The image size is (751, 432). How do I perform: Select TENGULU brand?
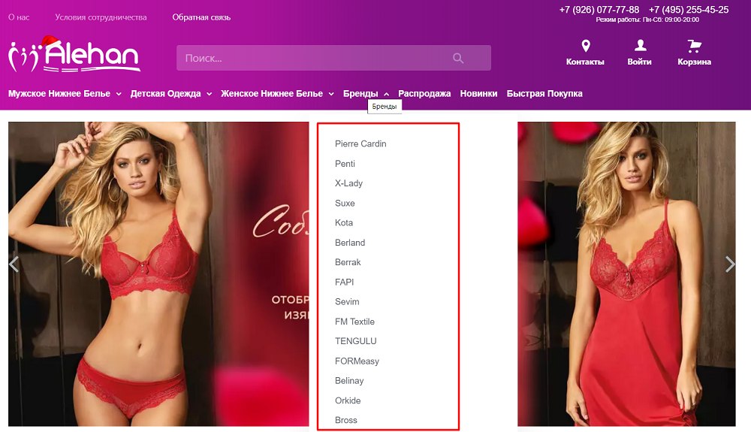(x=356, y=342)
